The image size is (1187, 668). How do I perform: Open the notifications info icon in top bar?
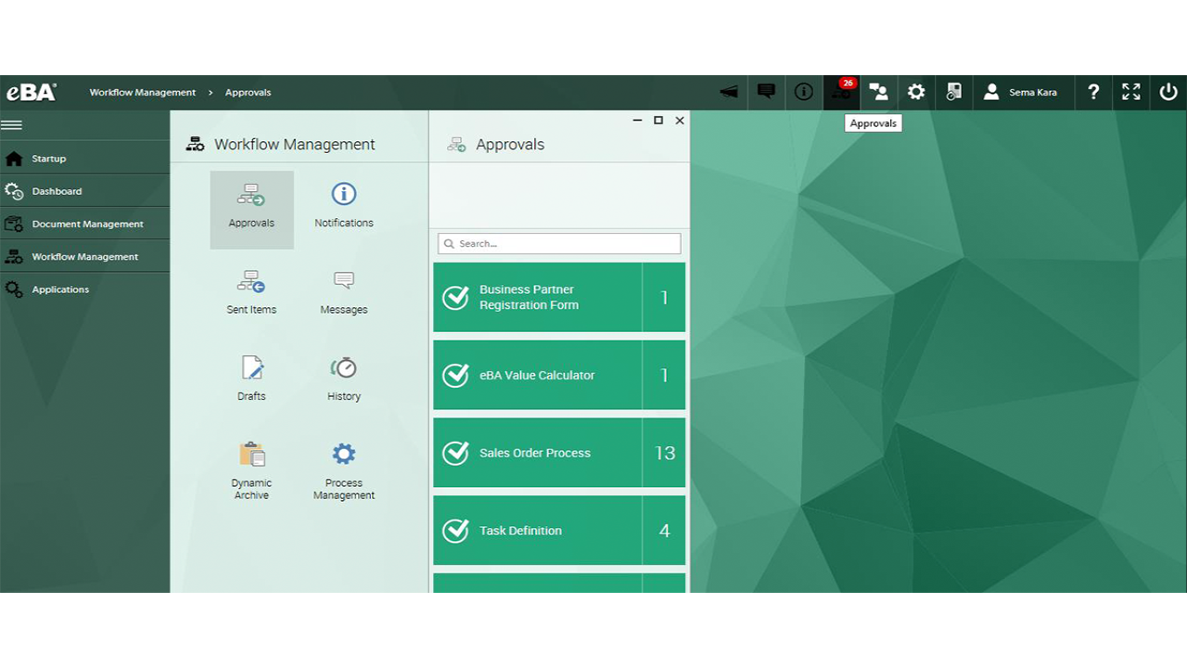804,92
